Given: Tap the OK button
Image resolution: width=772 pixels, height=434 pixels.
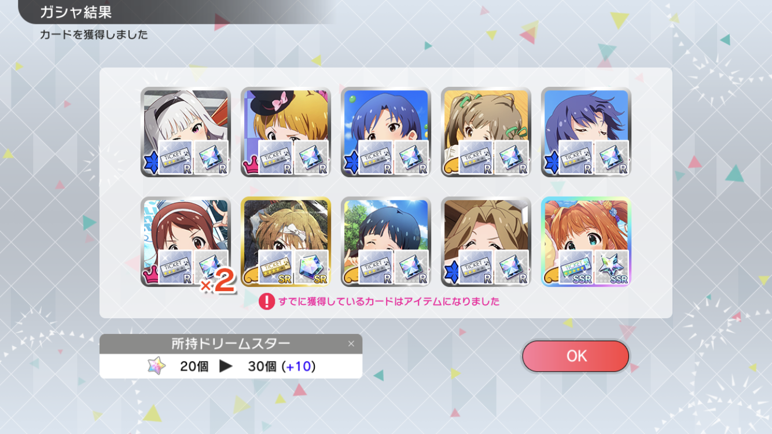Looking at the screenshot, I should click(x=575, y=356).
